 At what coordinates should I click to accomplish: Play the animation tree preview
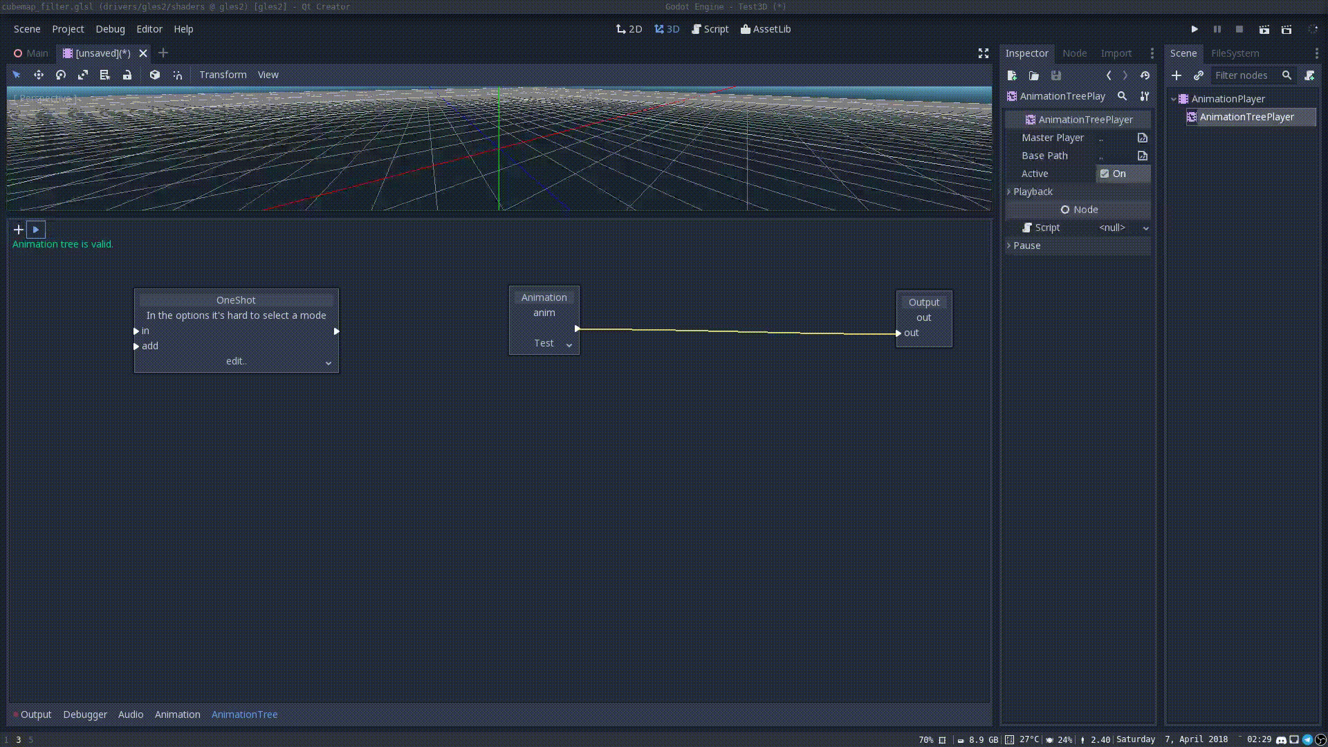36,229
